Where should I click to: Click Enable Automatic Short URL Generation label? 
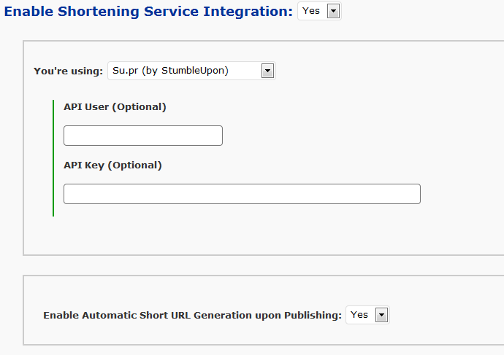pyautogui.click(x=193, y=315)
